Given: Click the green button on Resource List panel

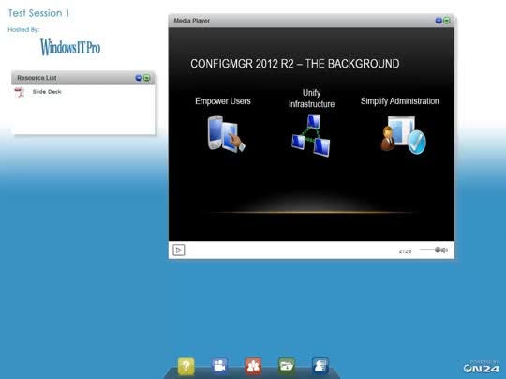Looking at the screenshot, I should [147, 78].
